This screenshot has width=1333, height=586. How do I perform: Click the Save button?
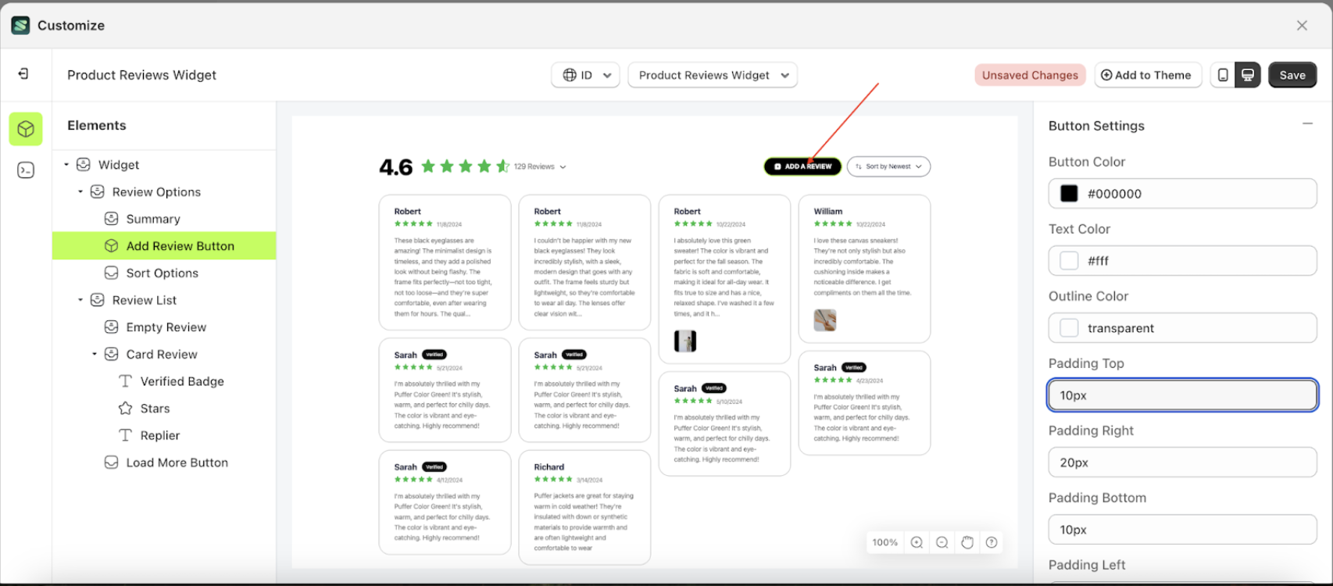point(1292,75)
